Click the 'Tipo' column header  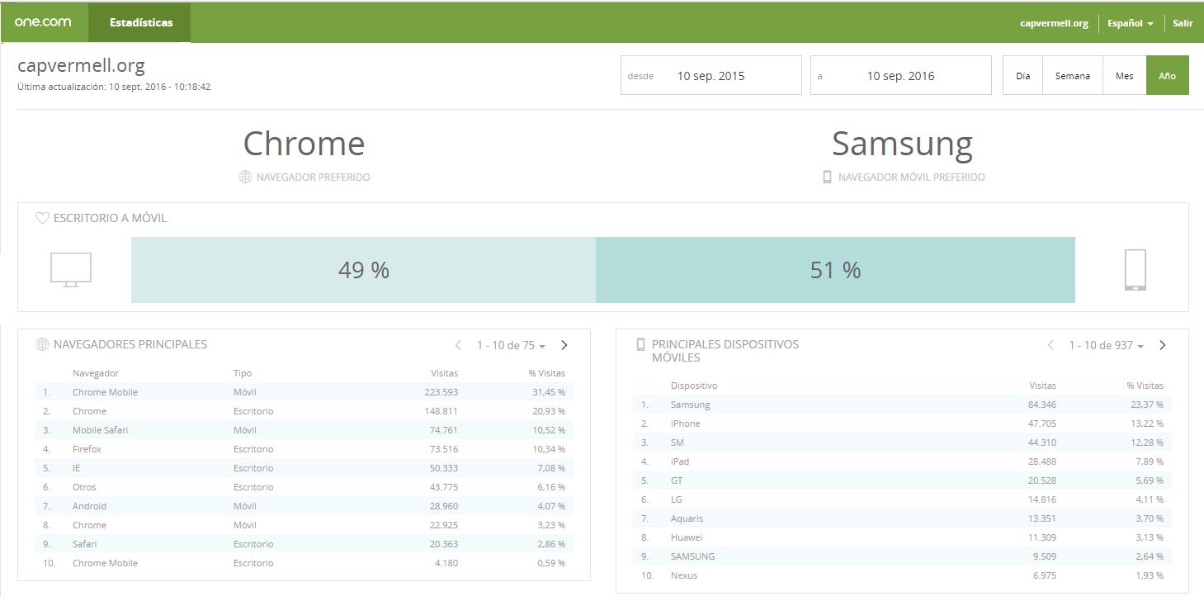click(243, 373)
